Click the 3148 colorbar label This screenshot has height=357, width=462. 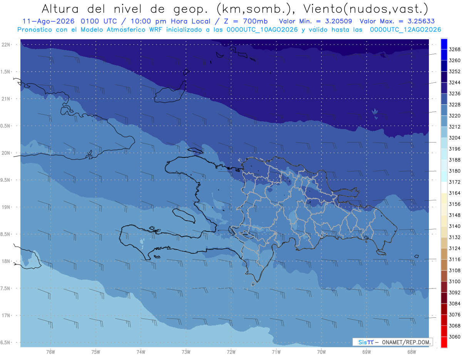coord(455,215)
